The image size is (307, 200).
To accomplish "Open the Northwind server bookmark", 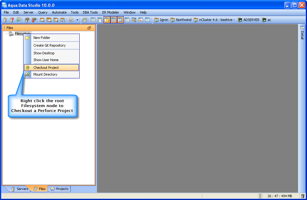I will pos(181,20).
